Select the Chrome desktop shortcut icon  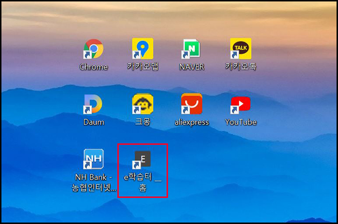[x=93, y=48]
